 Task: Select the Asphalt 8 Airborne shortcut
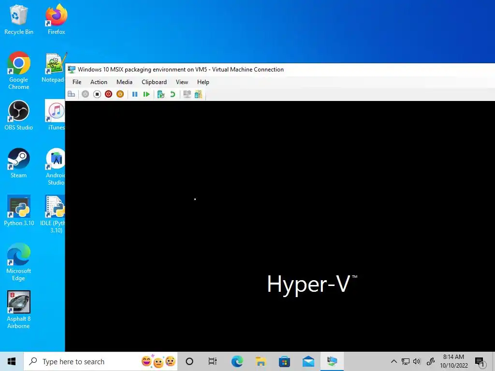pos(19,310)
